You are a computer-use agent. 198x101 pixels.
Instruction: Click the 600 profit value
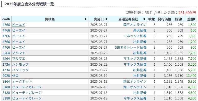coord(194,31)
